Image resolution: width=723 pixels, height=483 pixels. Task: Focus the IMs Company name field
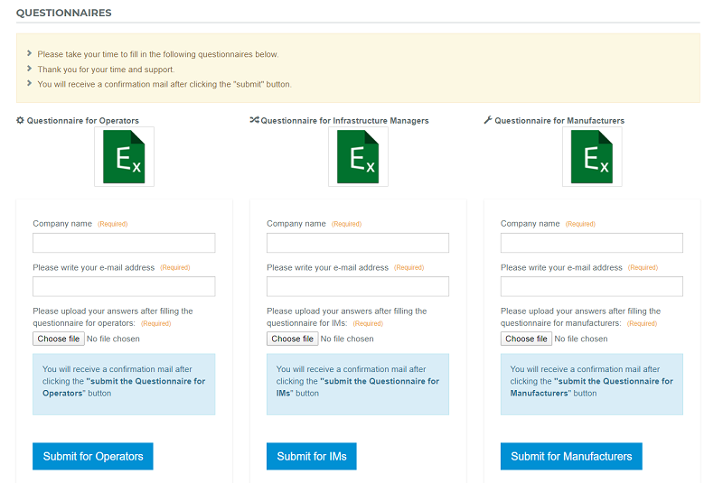click(x=358, y=243)
